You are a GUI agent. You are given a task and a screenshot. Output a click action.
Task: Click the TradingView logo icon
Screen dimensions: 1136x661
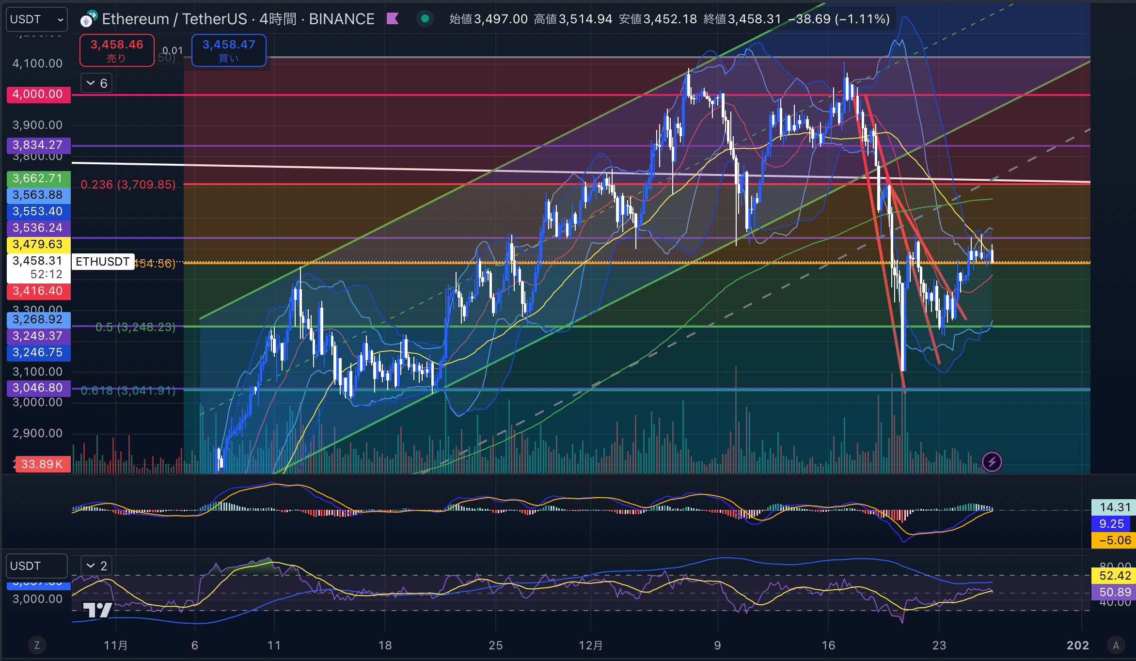coord(97,610)
